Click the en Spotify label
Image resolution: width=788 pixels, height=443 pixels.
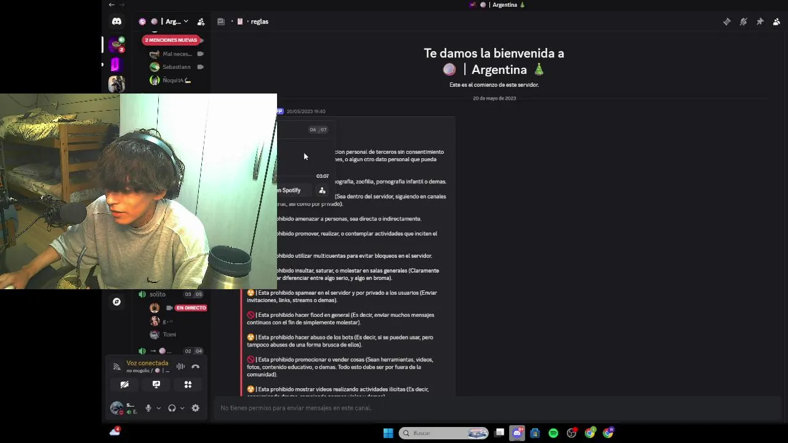289,190
